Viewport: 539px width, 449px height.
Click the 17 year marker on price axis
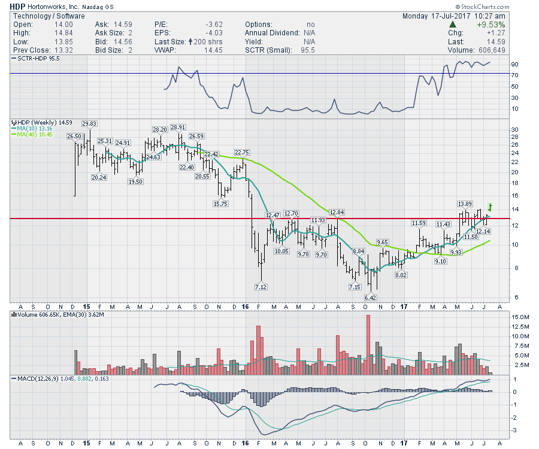click(404, 307)
